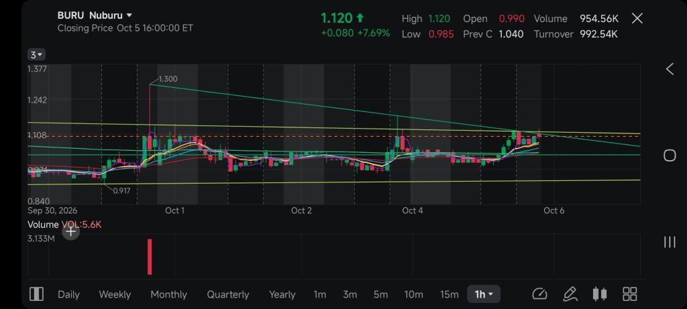
Task: Select the 3m interval
Action: coord(350,294)
